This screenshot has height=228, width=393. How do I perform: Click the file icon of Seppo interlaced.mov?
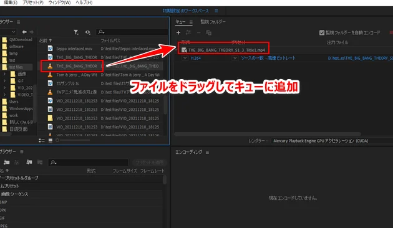[x=50, y=49]
